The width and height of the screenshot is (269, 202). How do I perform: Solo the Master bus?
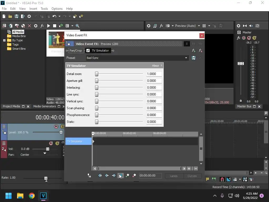point(254,38)
